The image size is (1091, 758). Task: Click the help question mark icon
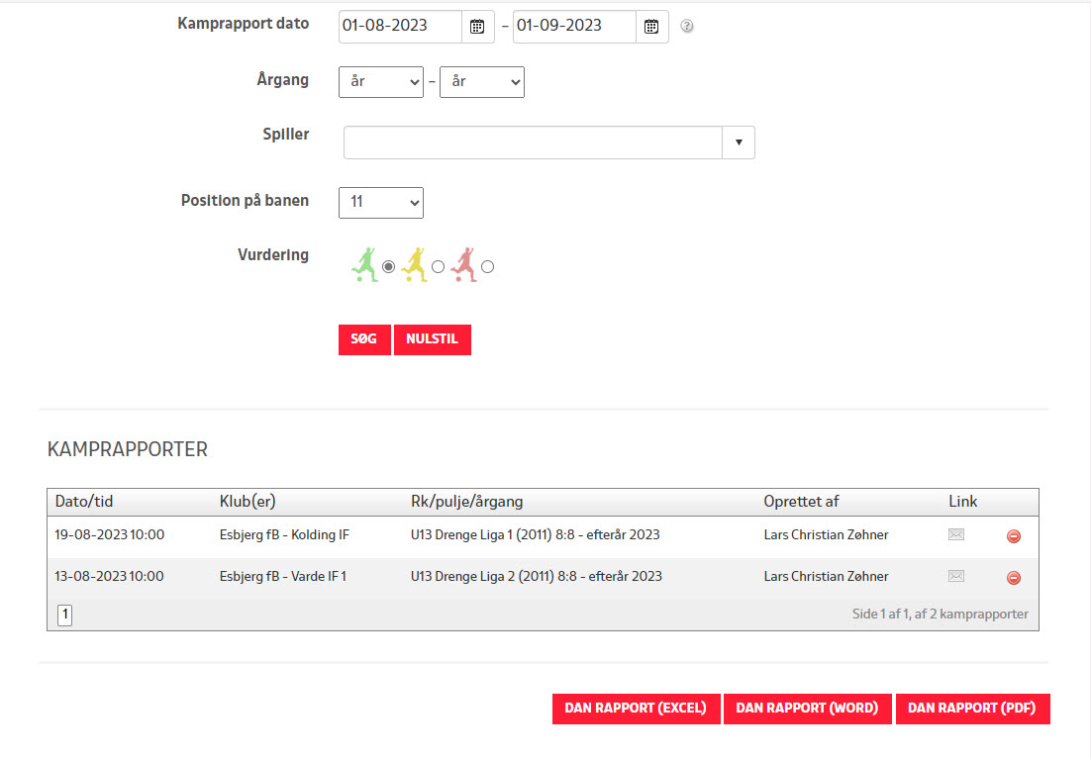[x=687, y=27]
